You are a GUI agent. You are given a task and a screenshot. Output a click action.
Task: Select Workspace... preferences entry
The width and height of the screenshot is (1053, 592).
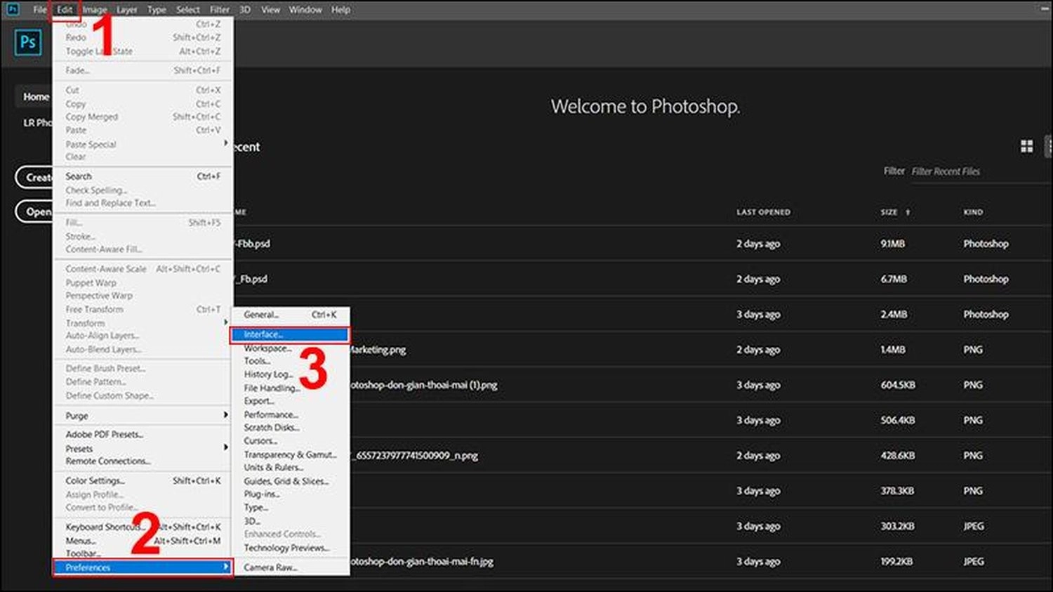click(291, 348)
